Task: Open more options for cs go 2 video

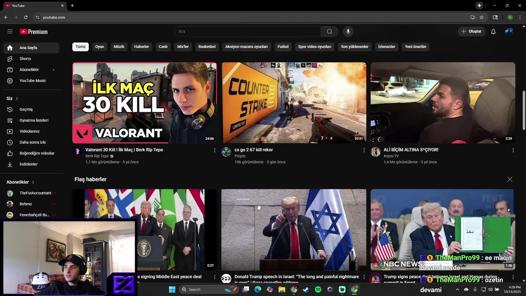Action: [x=364, y=150]
